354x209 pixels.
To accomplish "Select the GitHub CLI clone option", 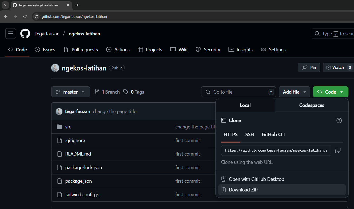I will 273,135.
